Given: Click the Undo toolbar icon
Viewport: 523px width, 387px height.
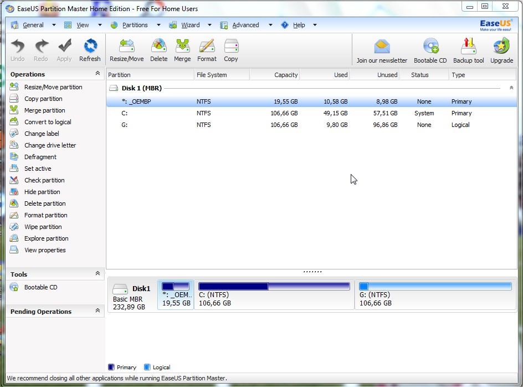Looking at the screenshot, I should (17, 49).
